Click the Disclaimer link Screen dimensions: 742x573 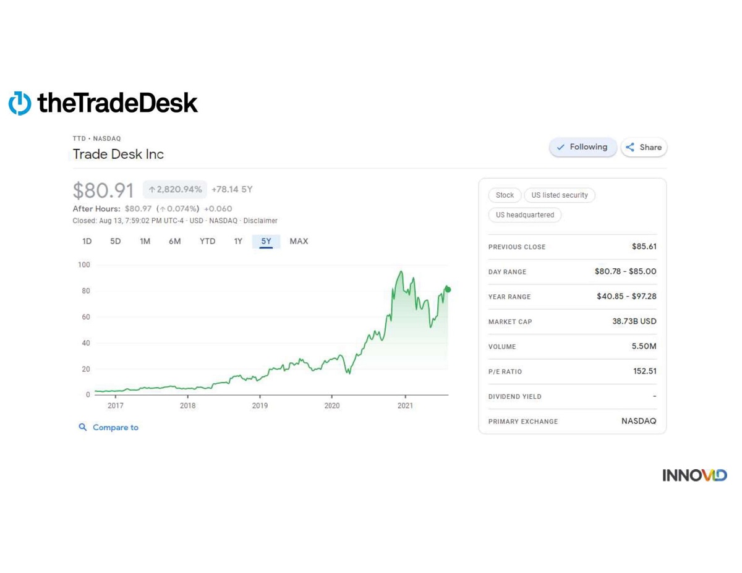click(x=260, y=221)
